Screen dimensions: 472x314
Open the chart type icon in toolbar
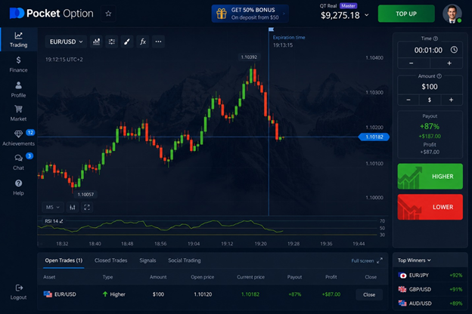point(96,42)
